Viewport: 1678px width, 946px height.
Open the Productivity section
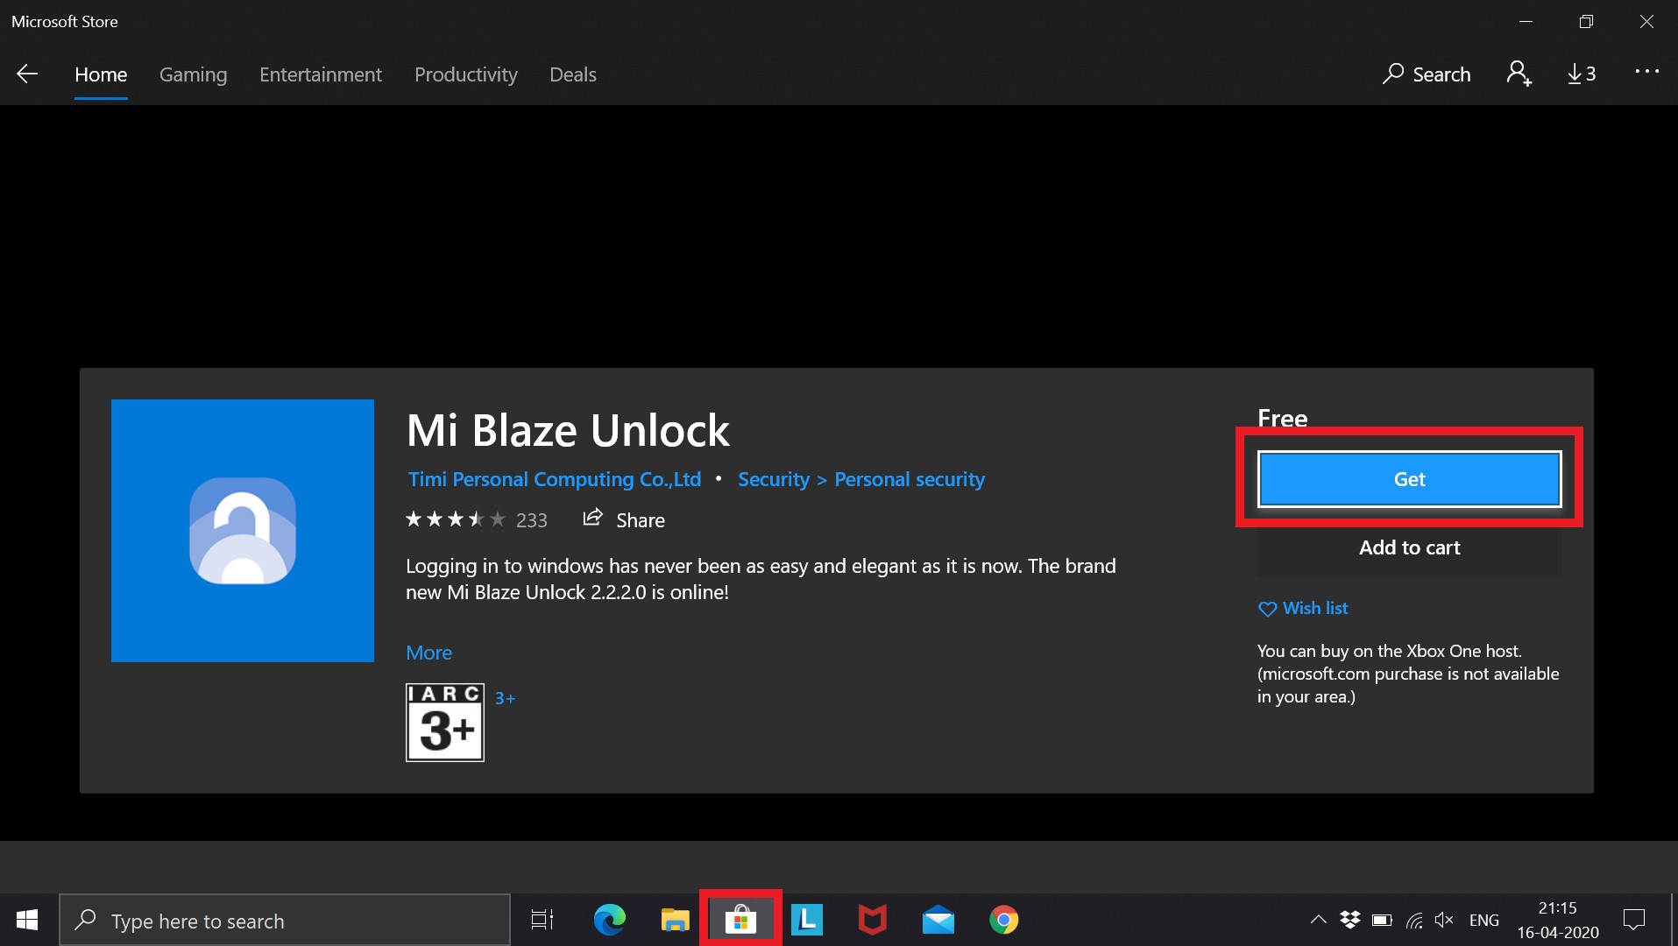pos(465,74)
